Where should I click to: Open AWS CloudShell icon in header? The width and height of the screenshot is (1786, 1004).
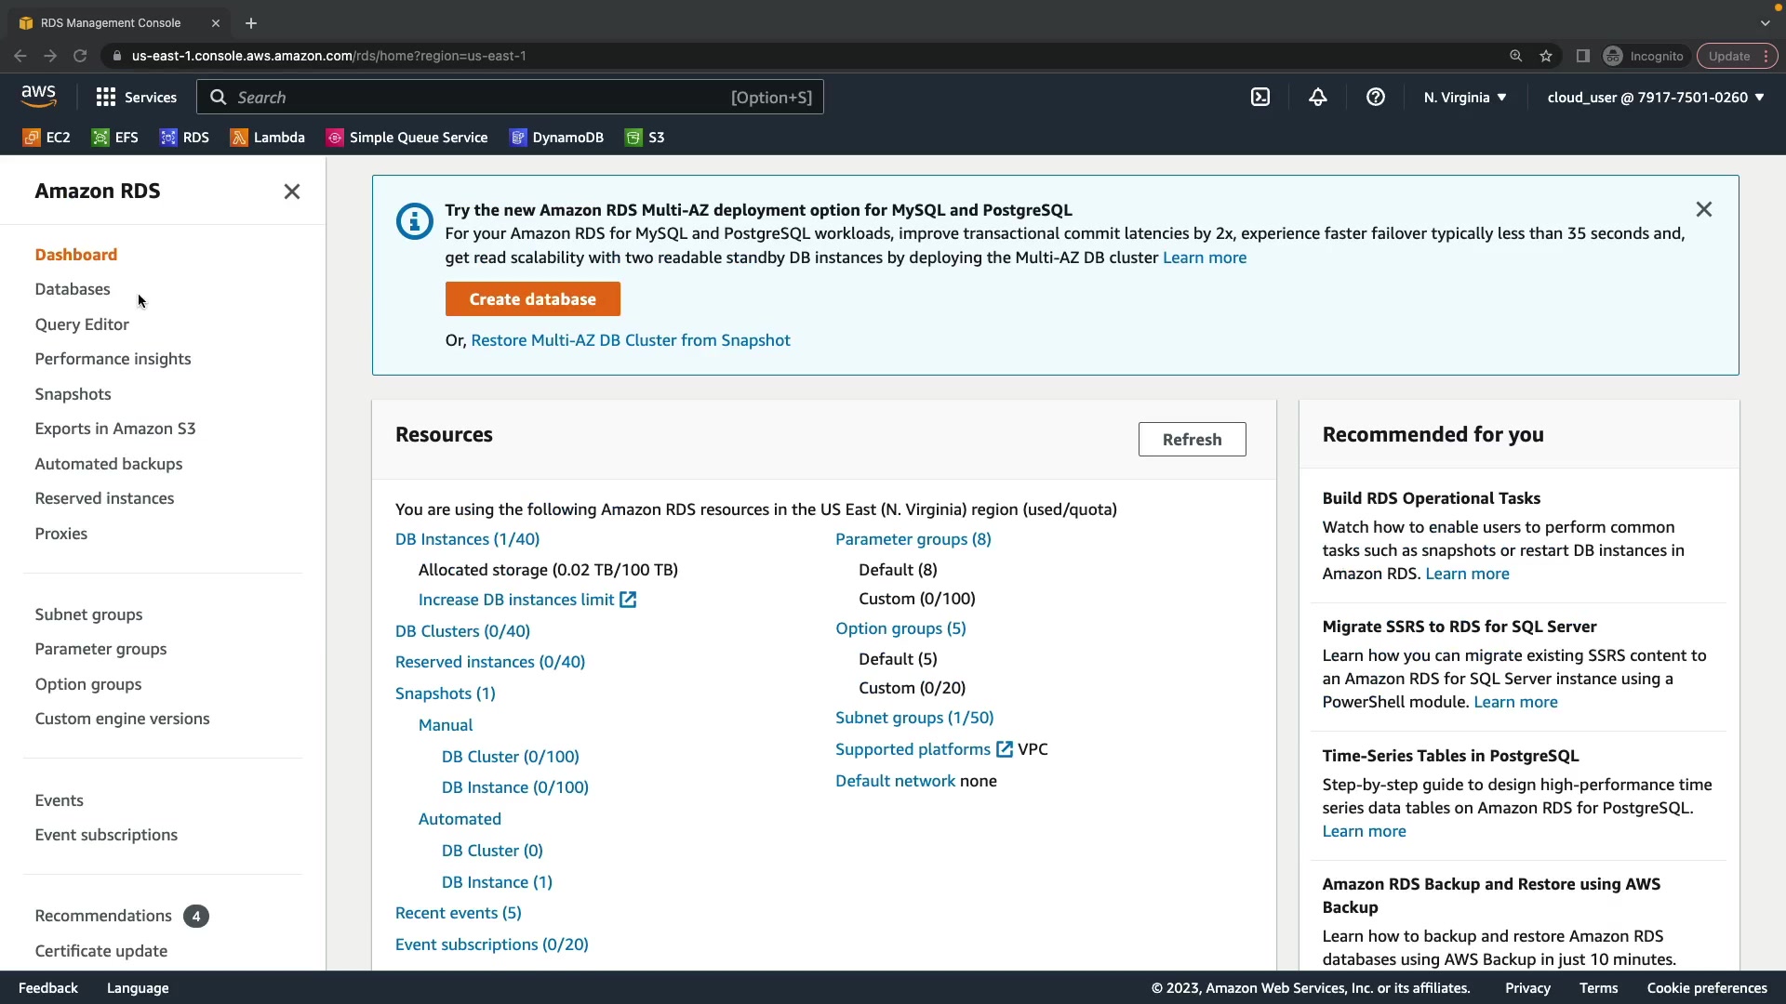(1260, 97)
